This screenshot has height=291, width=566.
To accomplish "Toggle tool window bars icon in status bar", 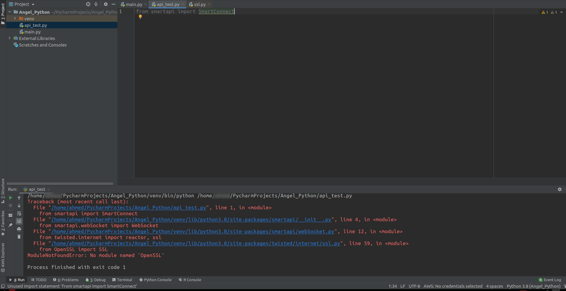I will [x=3, y=286].
